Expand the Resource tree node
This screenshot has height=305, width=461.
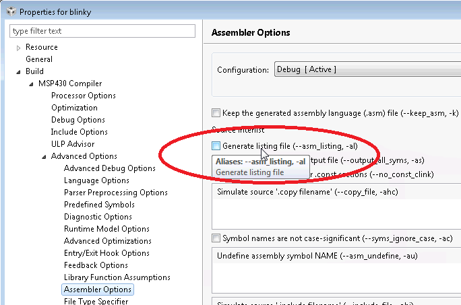18,47
